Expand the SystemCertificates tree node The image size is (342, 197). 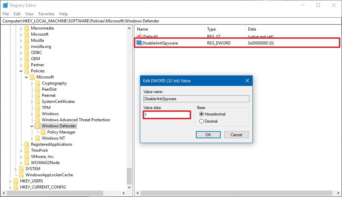point(32,102)
